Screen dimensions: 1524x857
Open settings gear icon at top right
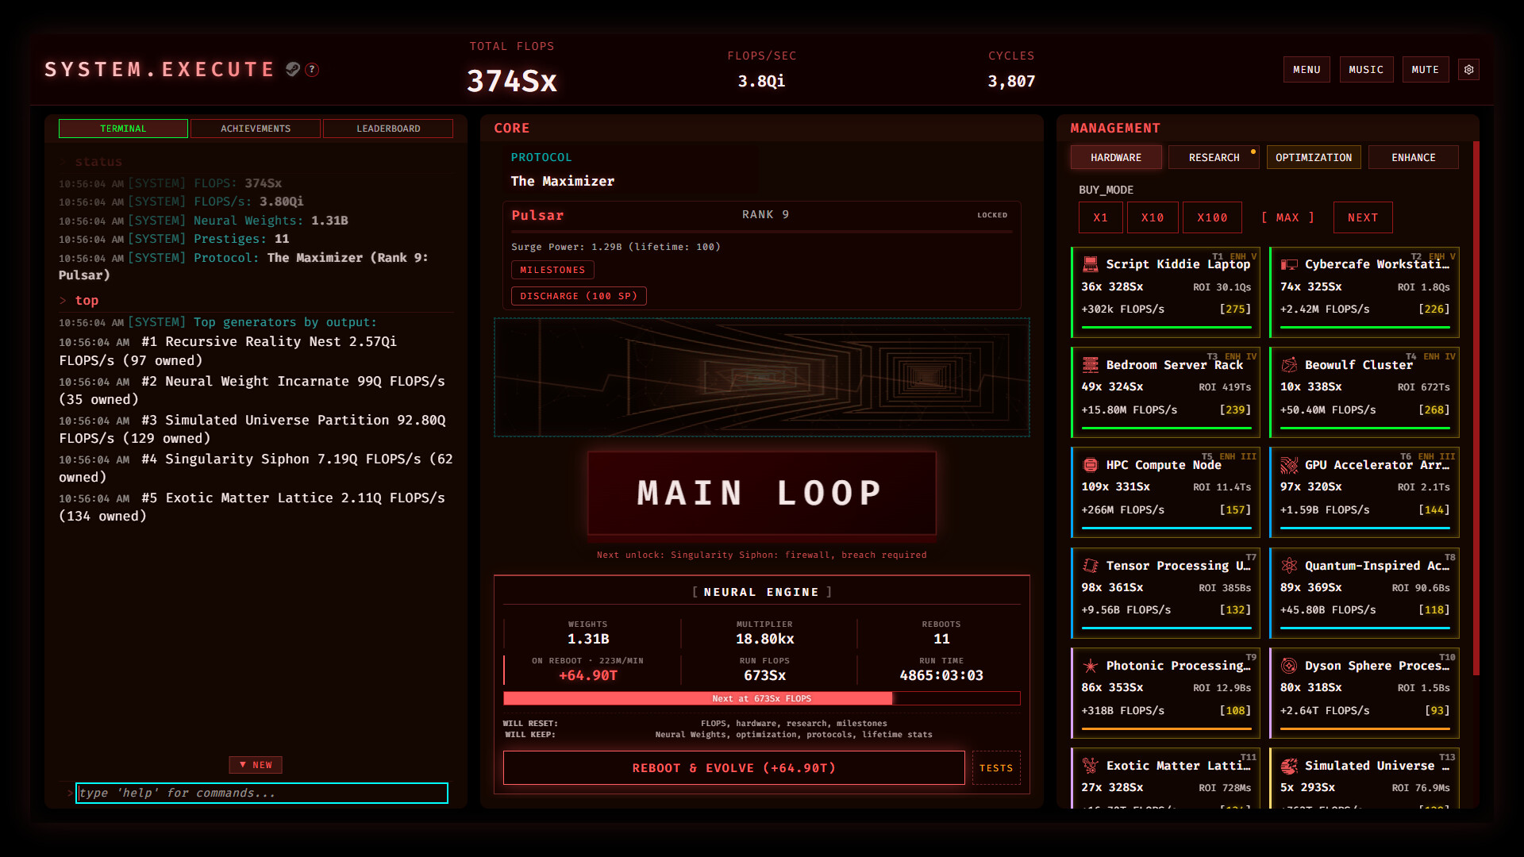point(1468,70)
